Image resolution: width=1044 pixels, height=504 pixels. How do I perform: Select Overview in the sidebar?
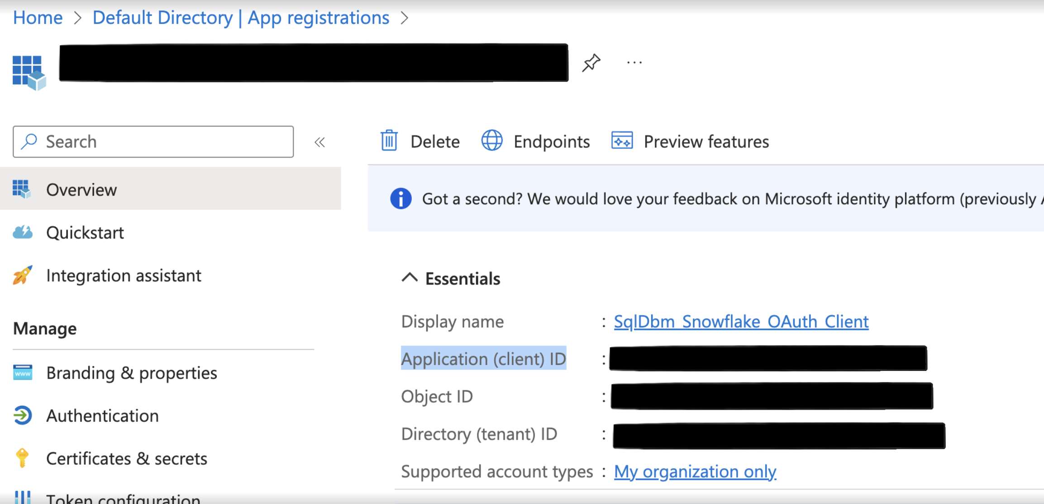pyautogui.click(x=81, y=189)
